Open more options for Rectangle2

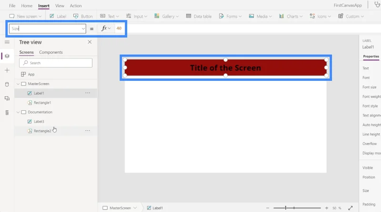[x=88, y=131]
